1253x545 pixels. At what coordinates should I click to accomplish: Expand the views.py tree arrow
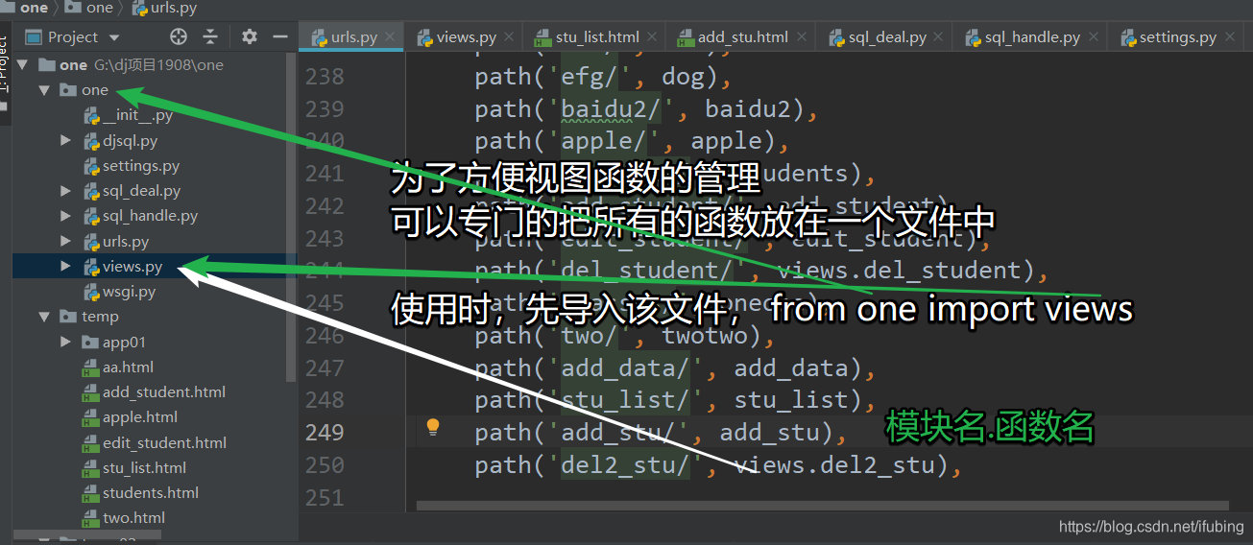[65, 267]
